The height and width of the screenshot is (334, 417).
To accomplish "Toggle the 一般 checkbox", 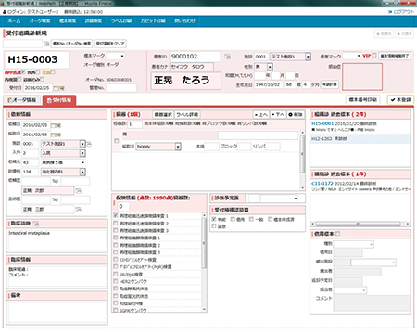I will [251, 219].
